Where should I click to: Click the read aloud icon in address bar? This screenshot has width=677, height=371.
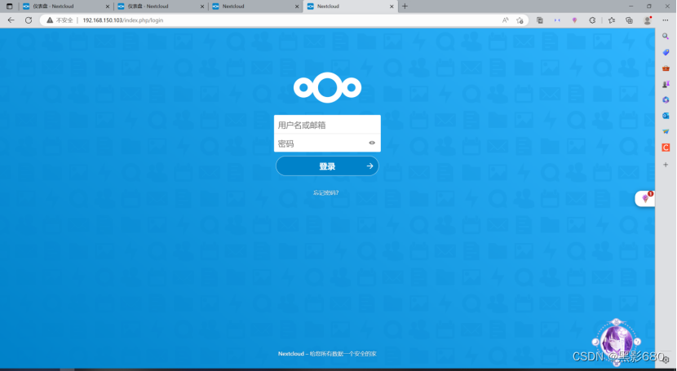click(x=505, y=20)
